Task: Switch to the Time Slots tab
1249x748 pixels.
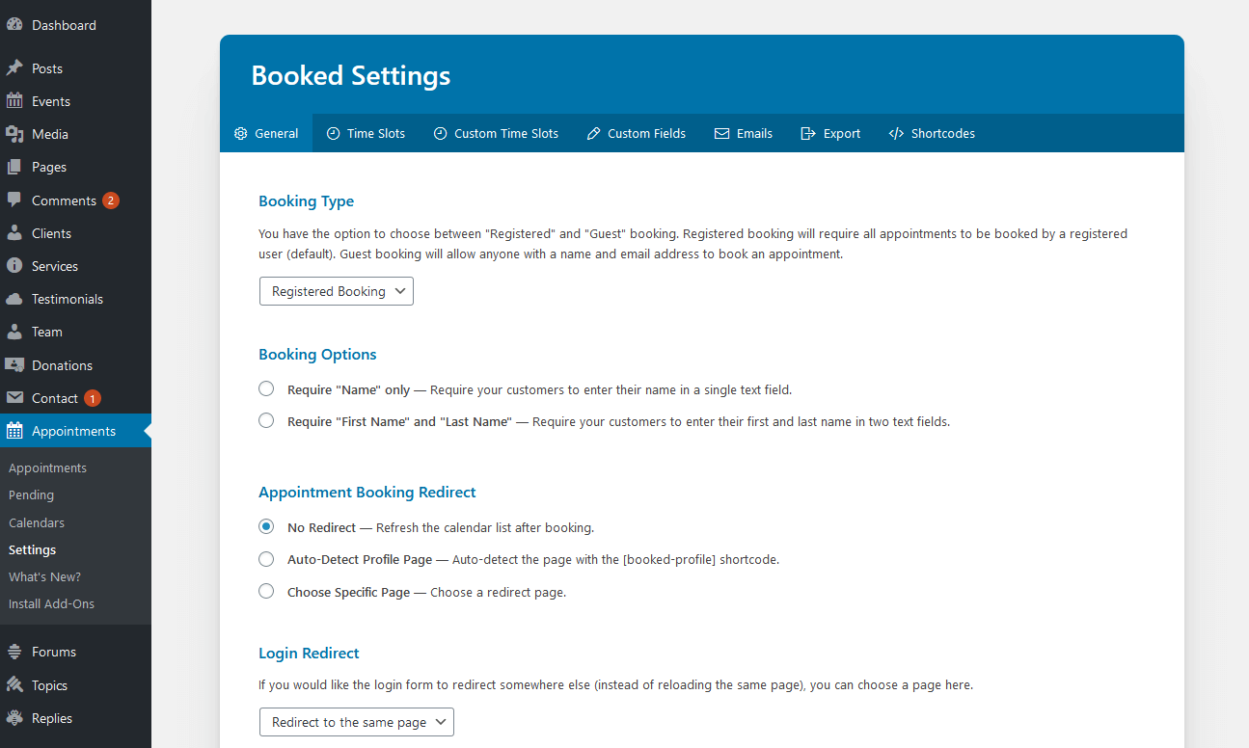Action: (x=366, y=133)
